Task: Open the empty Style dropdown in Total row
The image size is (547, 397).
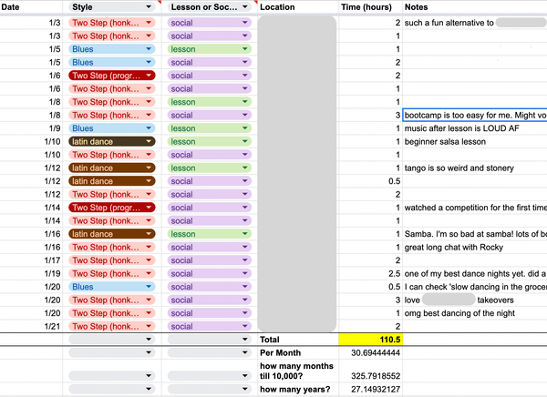Action: pyautogui.click(x=149, y=339)
